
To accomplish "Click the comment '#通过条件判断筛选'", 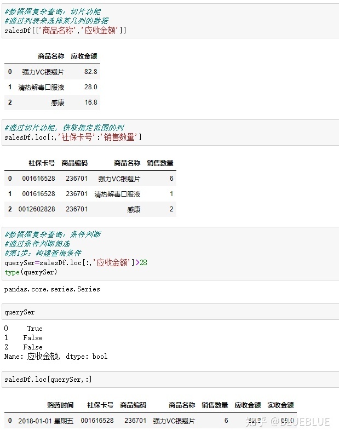I will (37, 244).
